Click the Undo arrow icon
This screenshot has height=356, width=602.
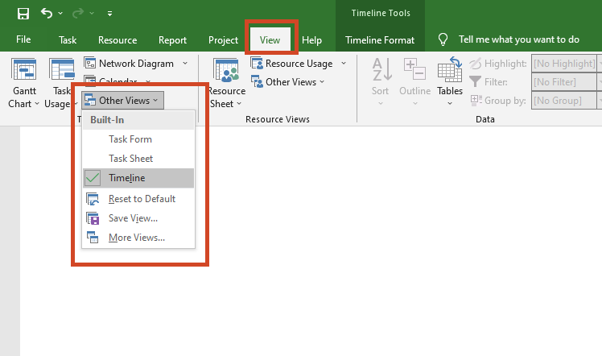point(47,13)
